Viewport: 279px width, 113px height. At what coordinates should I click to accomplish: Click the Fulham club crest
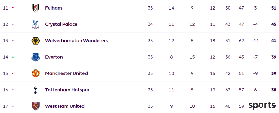tap(36, 8)
